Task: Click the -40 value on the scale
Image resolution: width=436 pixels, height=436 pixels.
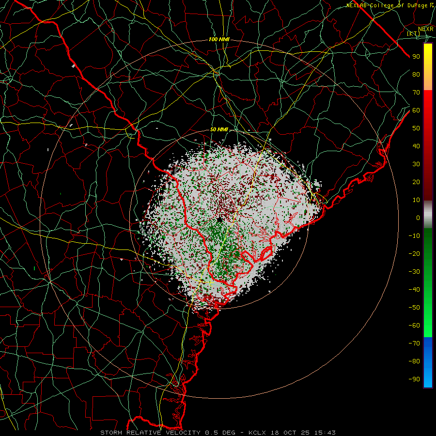Action: 414,290
